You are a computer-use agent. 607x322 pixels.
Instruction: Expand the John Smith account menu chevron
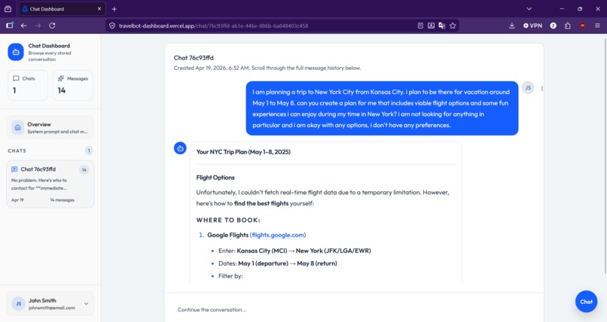tap(86, 304)
